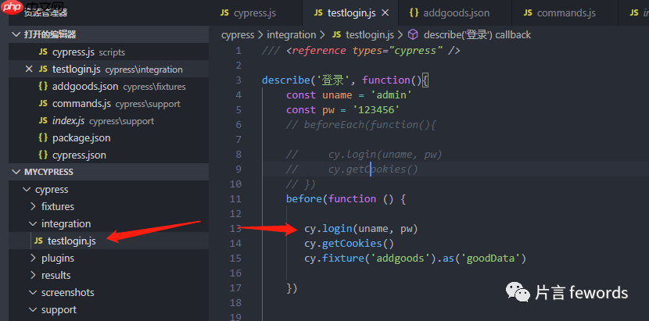Image resolution: width=649 pixels, height=321 pixels.
Task: Click the integration breadcrumb segment
Action: (x=291, y=35)
